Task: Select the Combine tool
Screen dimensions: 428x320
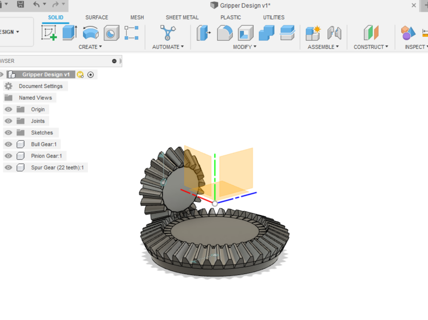Action: [x=266, y=33]
